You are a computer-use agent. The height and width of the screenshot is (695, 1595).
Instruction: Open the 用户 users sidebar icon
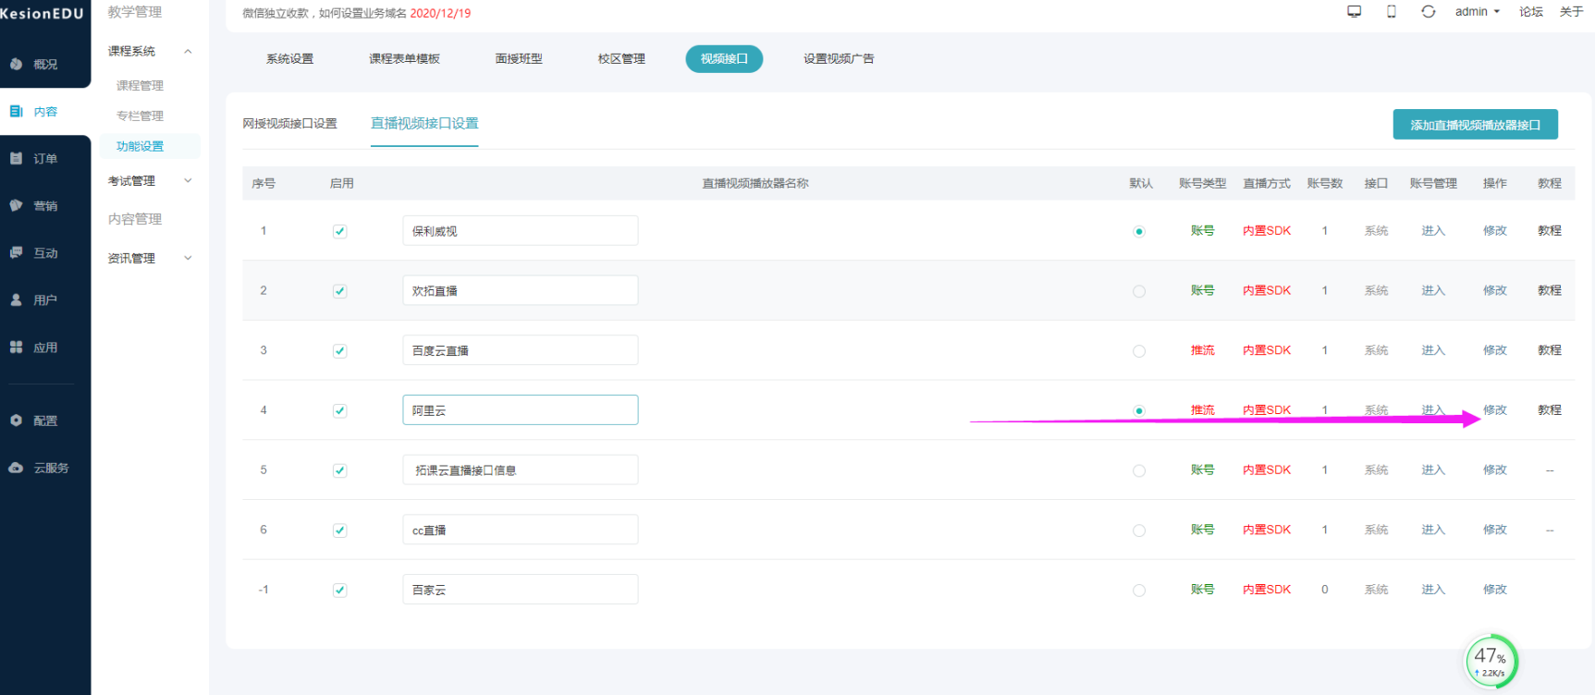tap(17, 300)
